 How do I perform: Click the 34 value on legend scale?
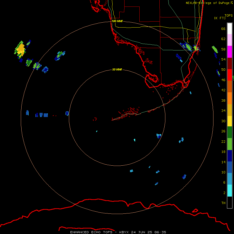click(223, 111)
